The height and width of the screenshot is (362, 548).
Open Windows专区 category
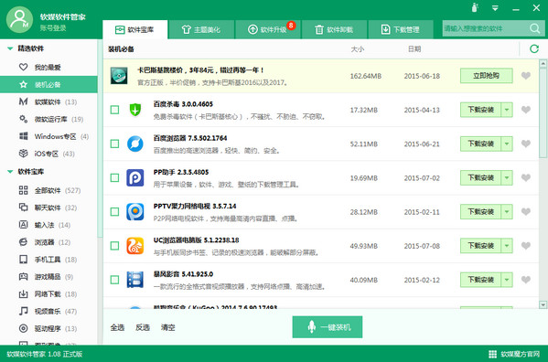coord(48,136)
